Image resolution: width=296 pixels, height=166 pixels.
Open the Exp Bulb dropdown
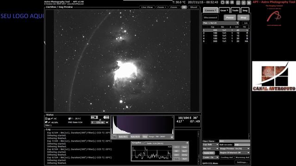(x=210, y=144)
